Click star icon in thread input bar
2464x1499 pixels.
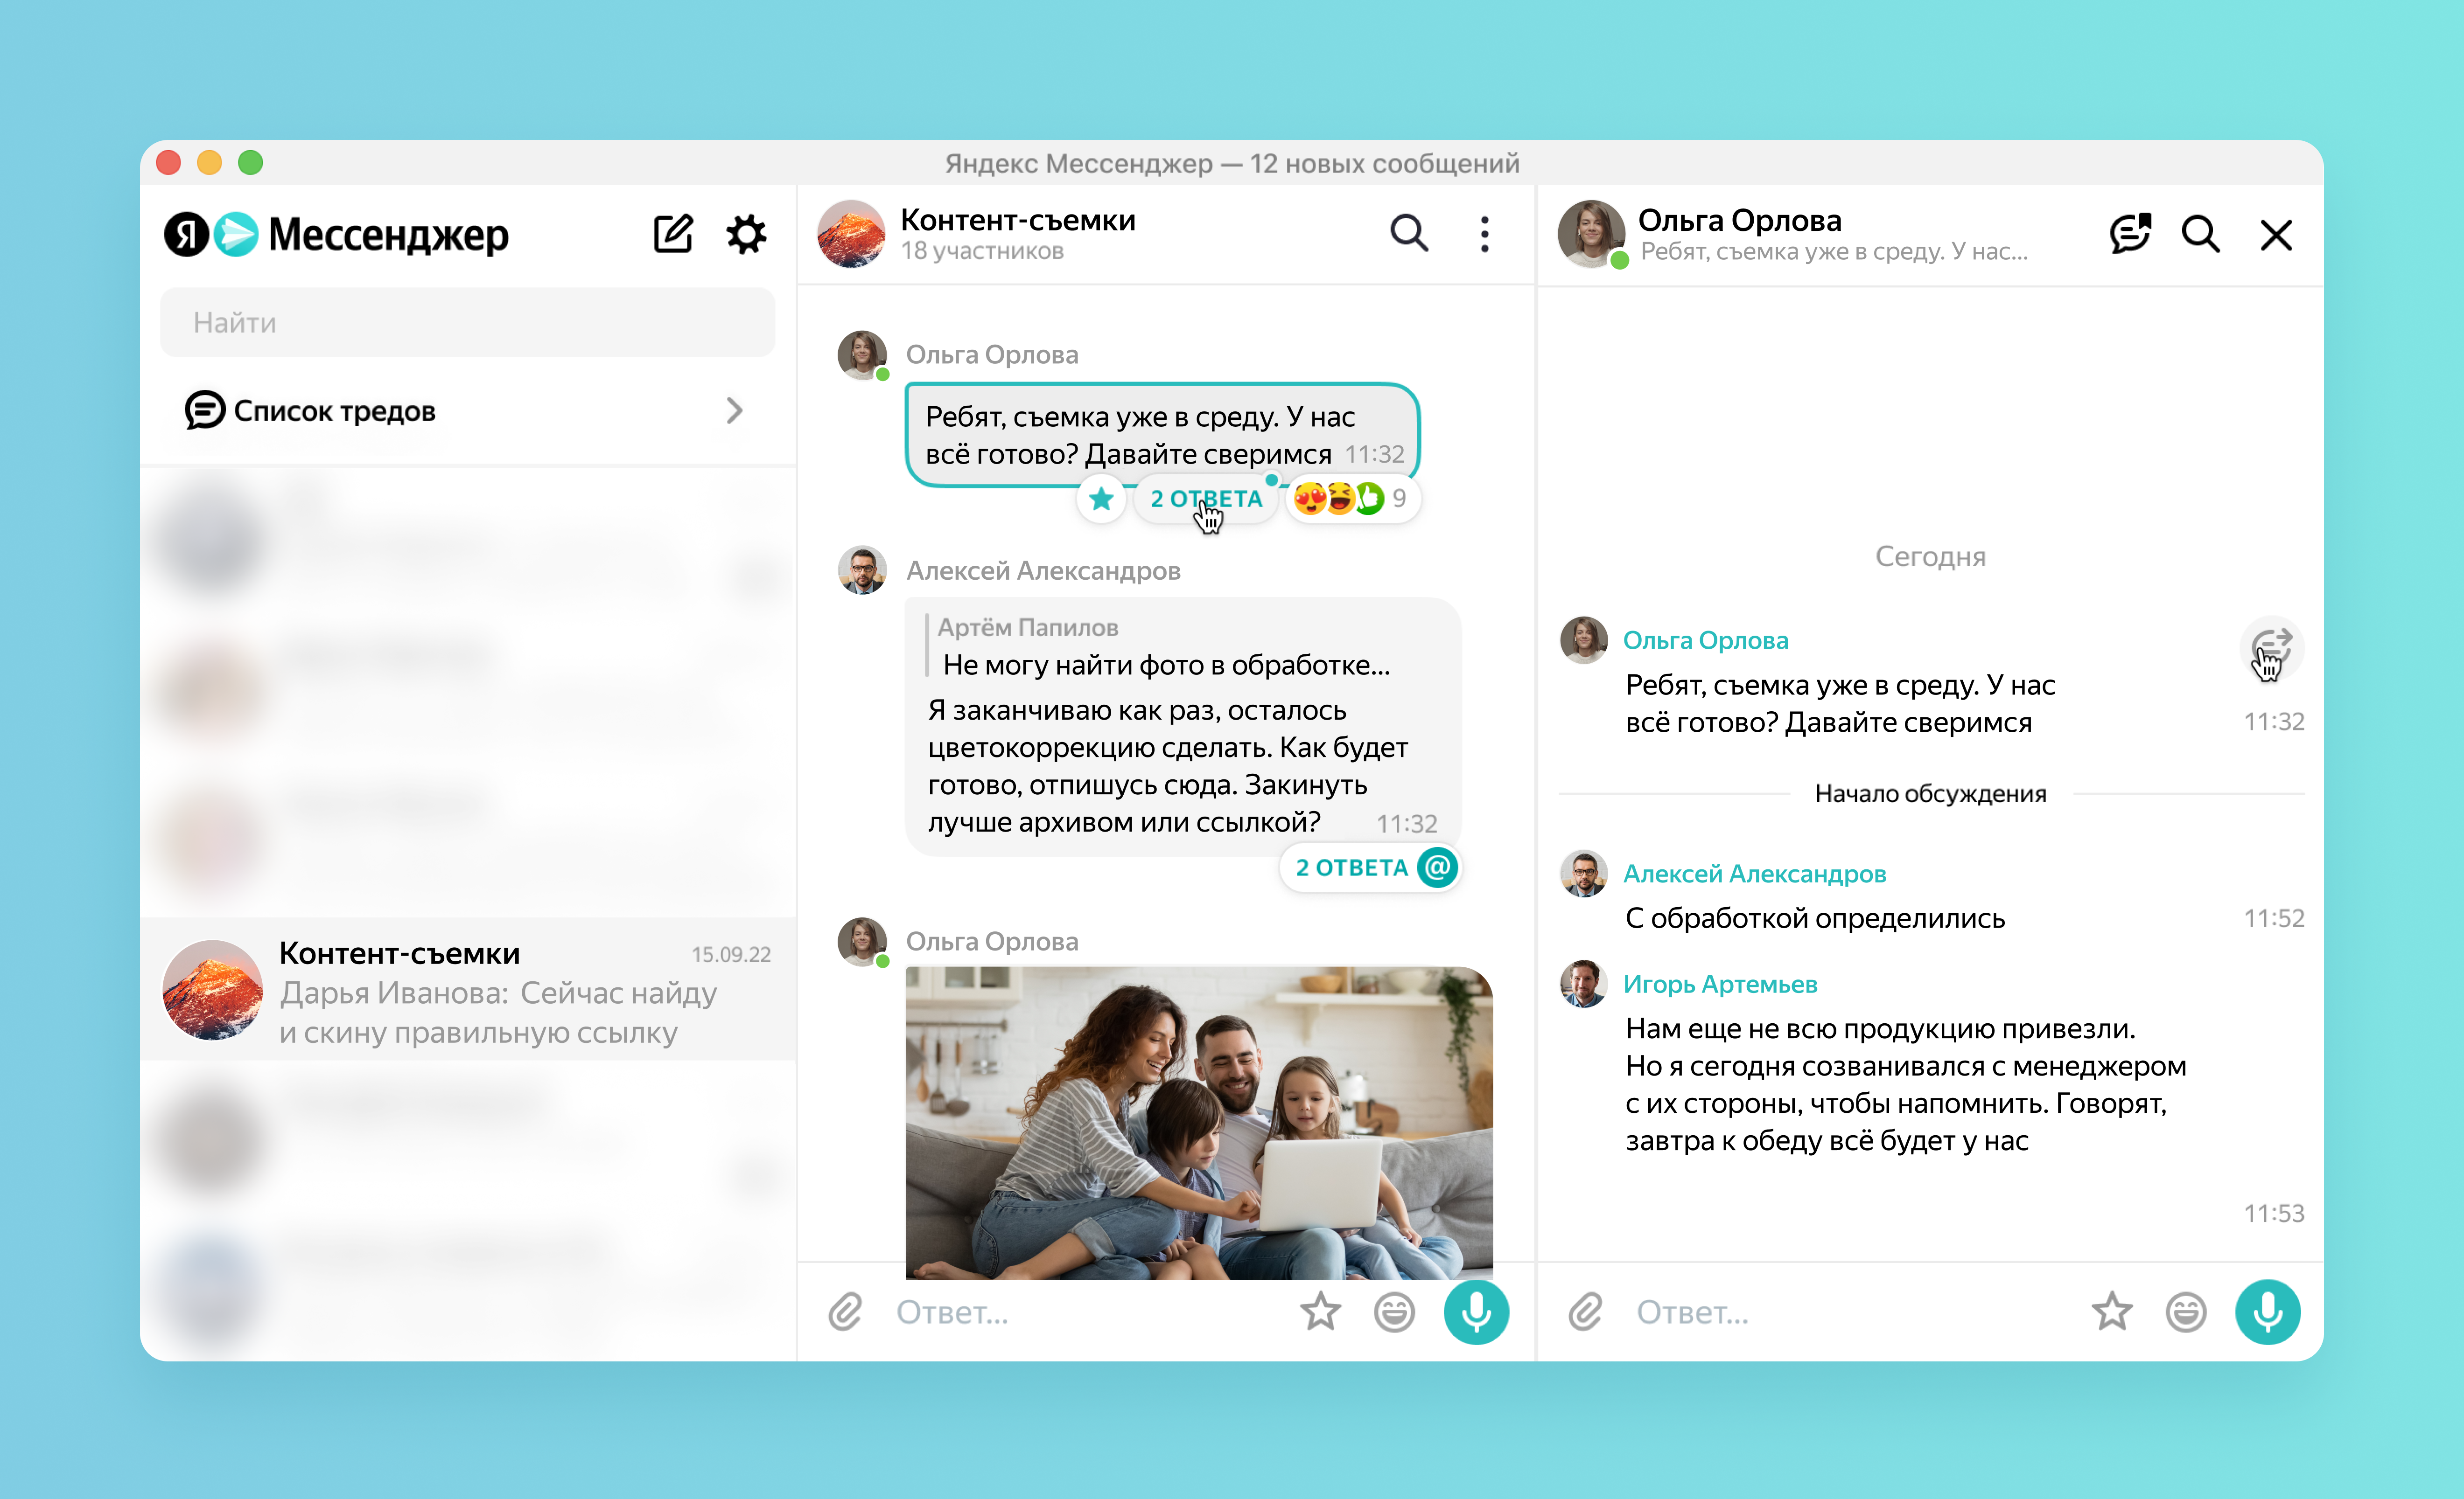click(x=2112, y=1312)
